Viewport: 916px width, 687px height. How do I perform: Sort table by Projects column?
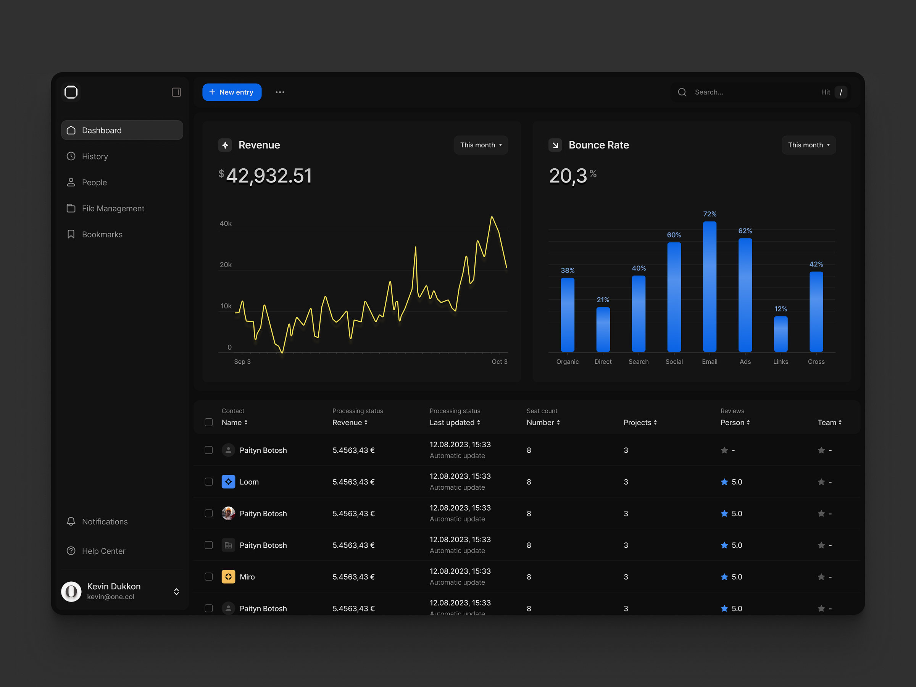pyautogui.click(x=640, y=423)
